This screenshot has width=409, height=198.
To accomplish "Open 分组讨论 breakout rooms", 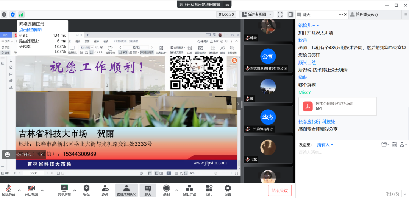I will coord(189,190).
